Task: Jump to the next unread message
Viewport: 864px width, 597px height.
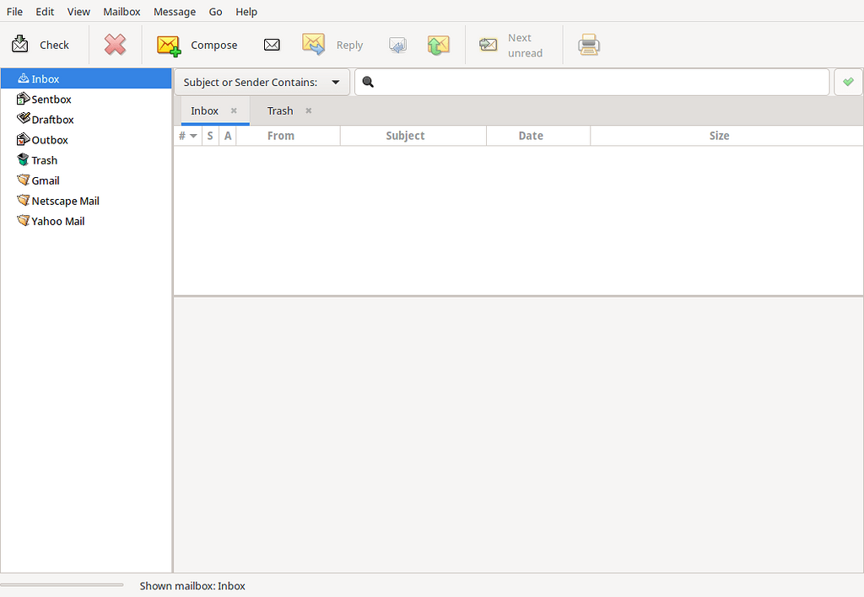Action: (x=510, y=44)
